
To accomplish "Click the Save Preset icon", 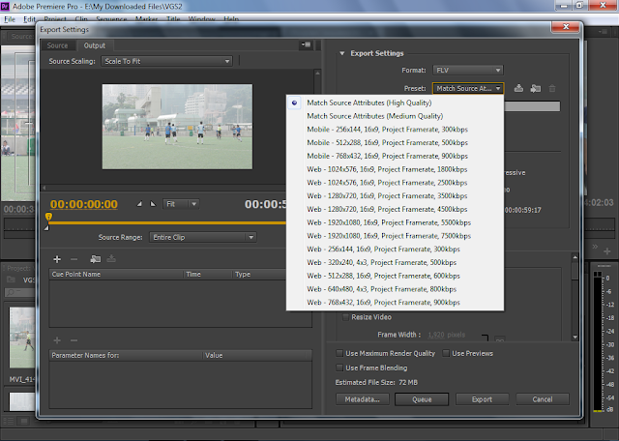I will [x=518, y=88].
